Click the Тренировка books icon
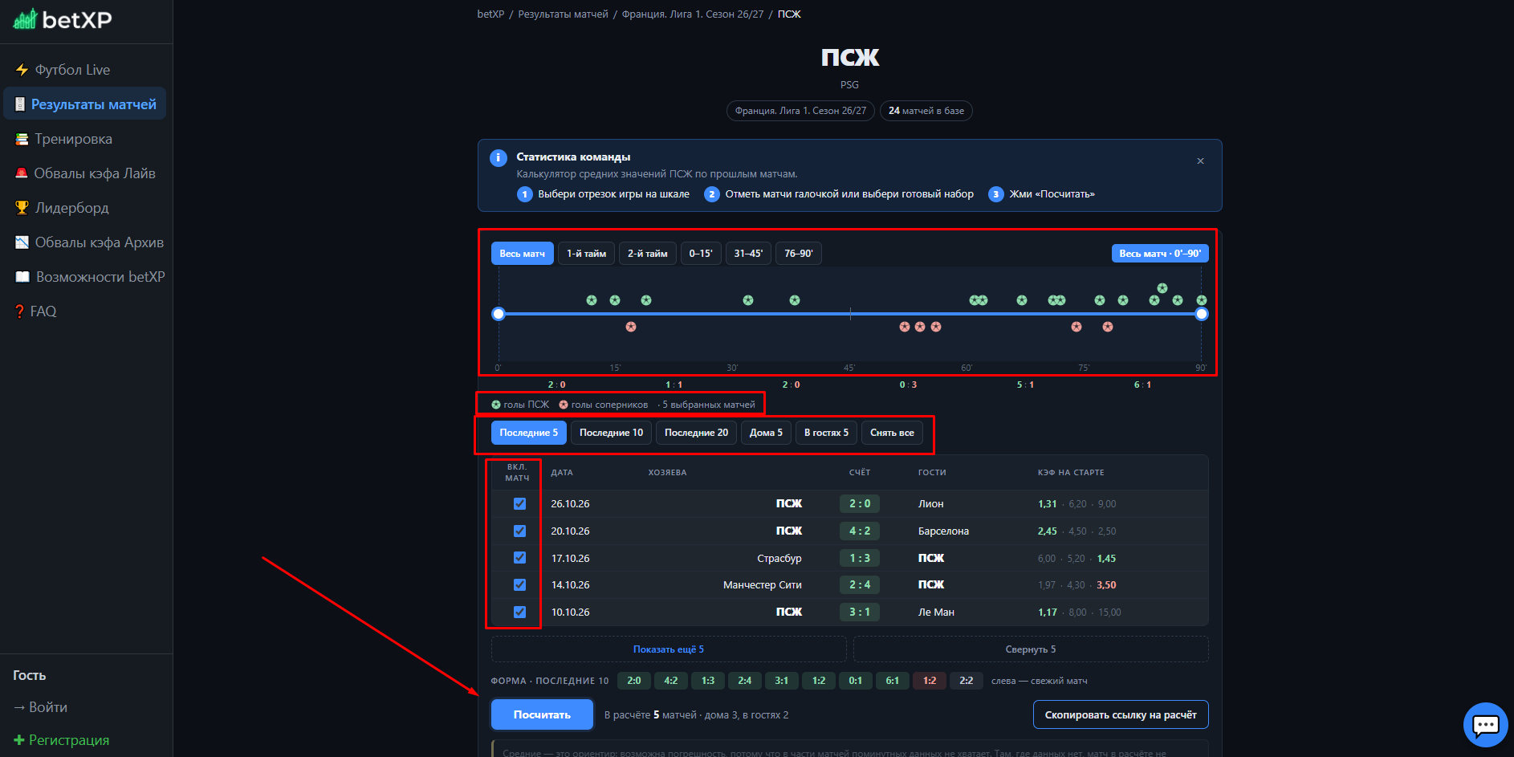 [x=22, y=139]
